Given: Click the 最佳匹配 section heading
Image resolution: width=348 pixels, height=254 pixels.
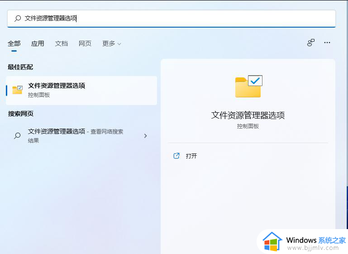Looking at the screenshot, I should [x=20, y=67].
